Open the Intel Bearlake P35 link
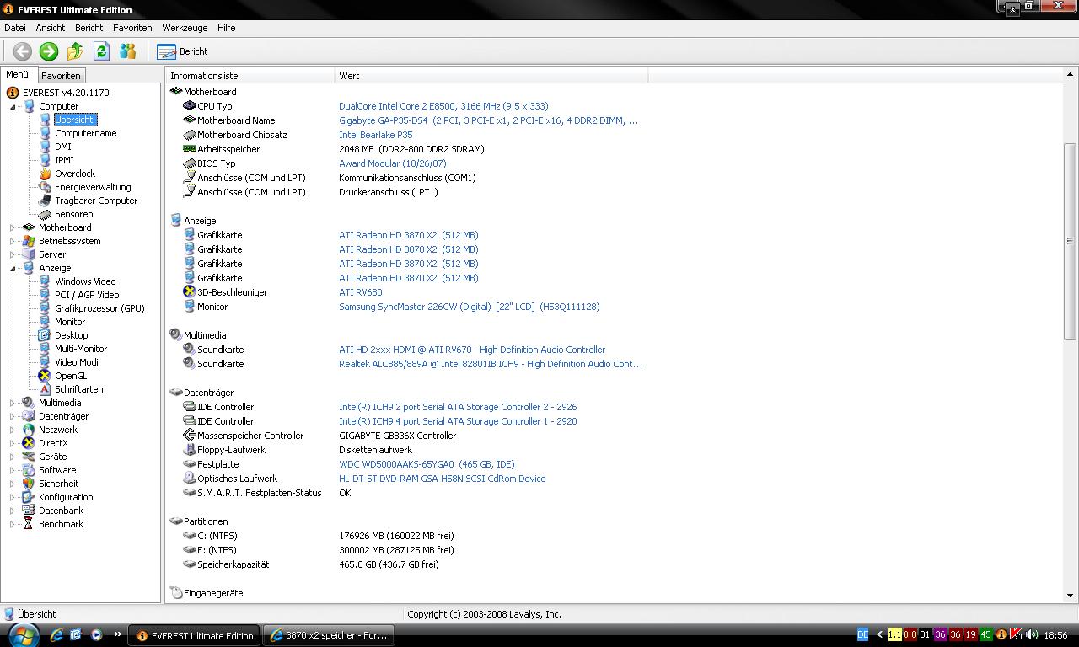Image resolution: width=1079 pixels, height=647 pixels. 376,135
